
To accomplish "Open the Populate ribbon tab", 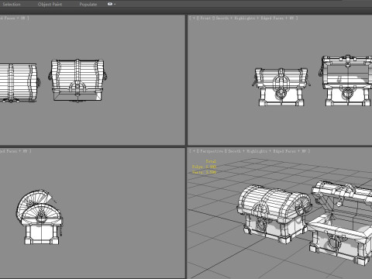I will click(88, 4).
